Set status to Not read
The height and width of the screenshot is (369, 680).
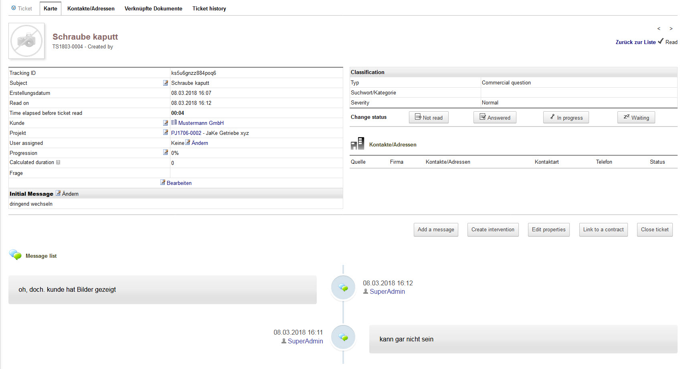point(429,118)
